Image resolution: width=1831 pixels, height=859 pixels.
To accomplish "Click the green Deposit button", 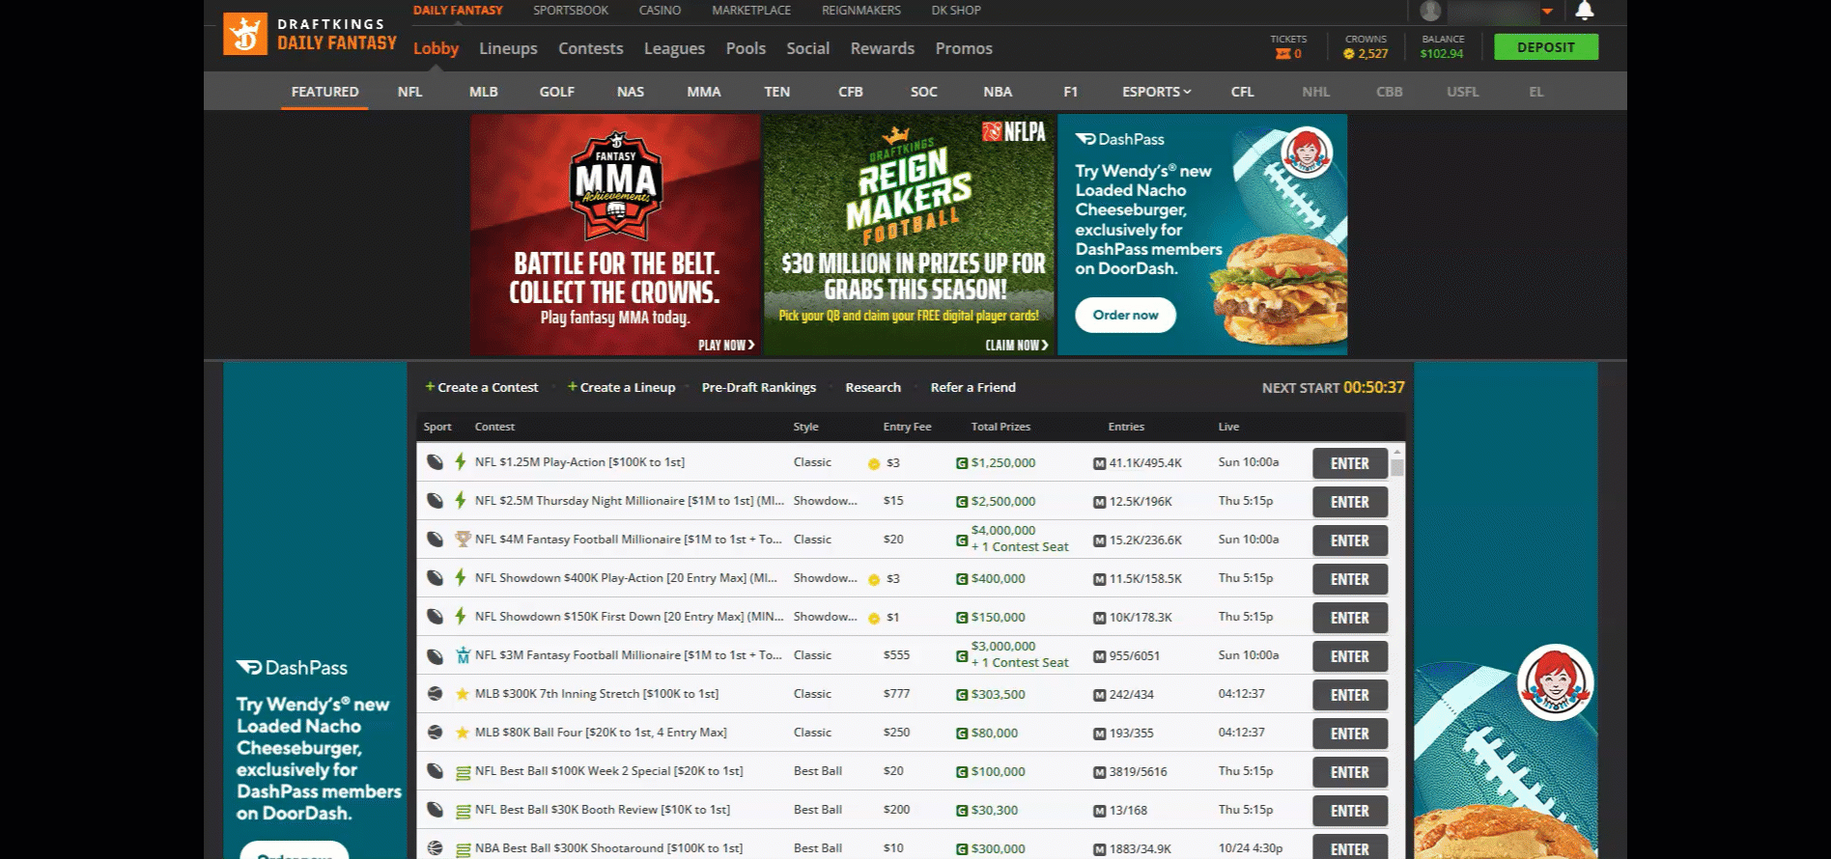I will [1545, 47].
